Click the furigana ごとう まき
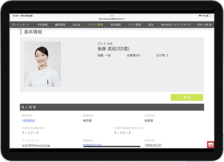224x162 pixels. click(105, 44)
